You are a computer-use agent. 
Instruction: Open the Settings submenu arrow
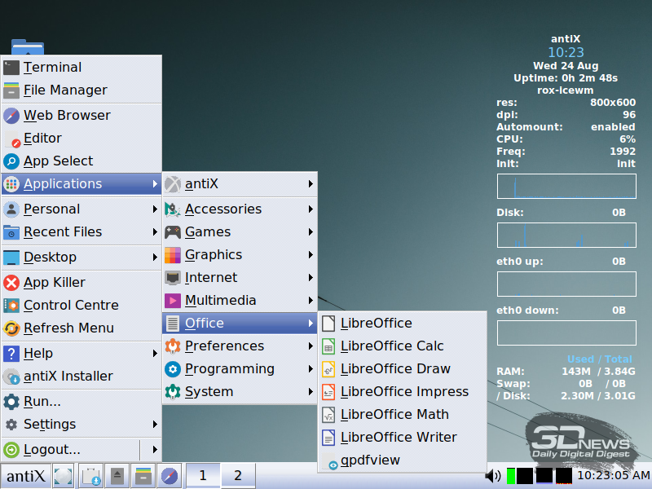tap(155, 424)
